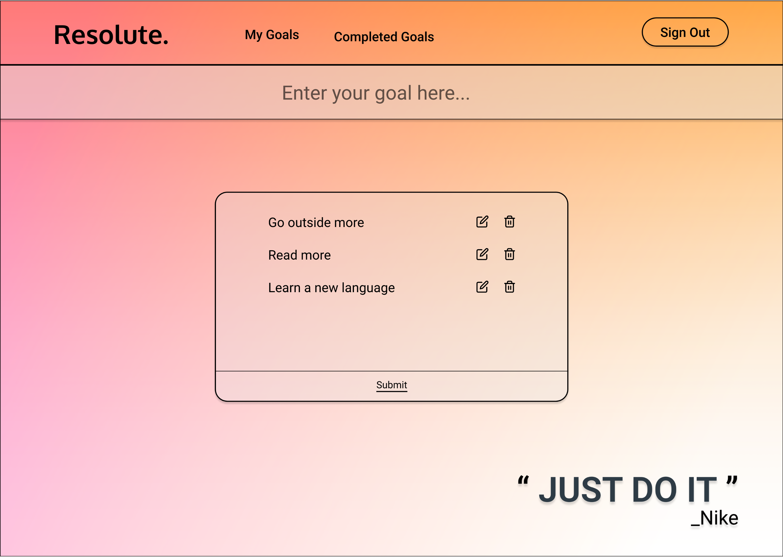Select 'Learn a new language' goal text
The image size is (783, 559).
pos(331,288)
